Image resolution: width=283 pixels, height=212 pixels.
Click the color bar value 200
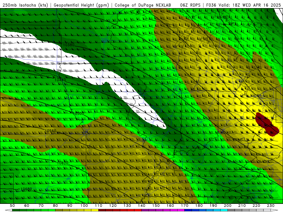[x=227, y=206]
